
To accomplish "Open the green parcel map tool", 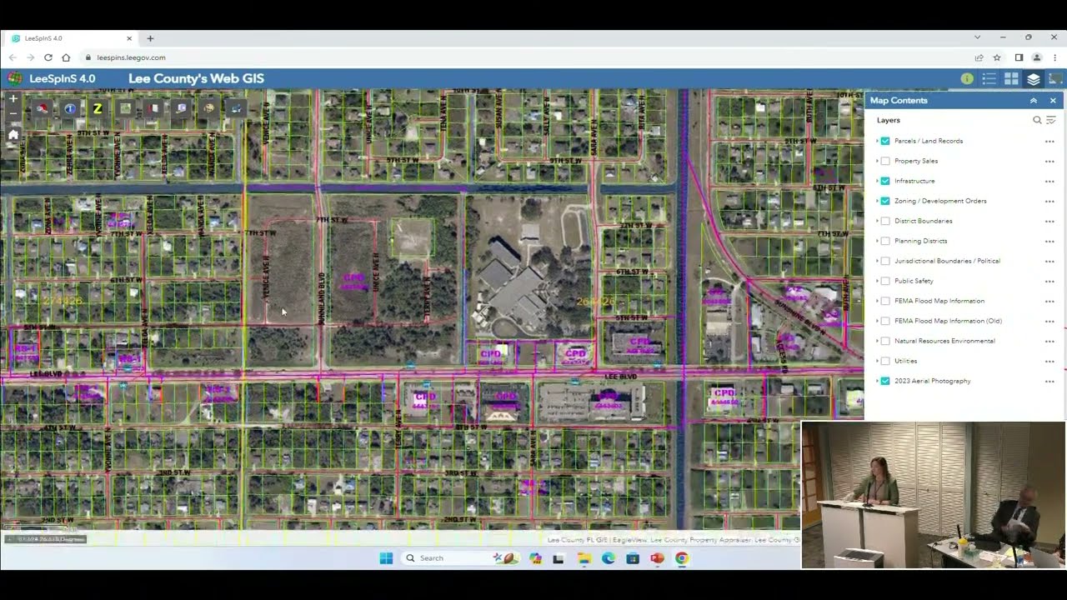I will [x=125, y=108].
